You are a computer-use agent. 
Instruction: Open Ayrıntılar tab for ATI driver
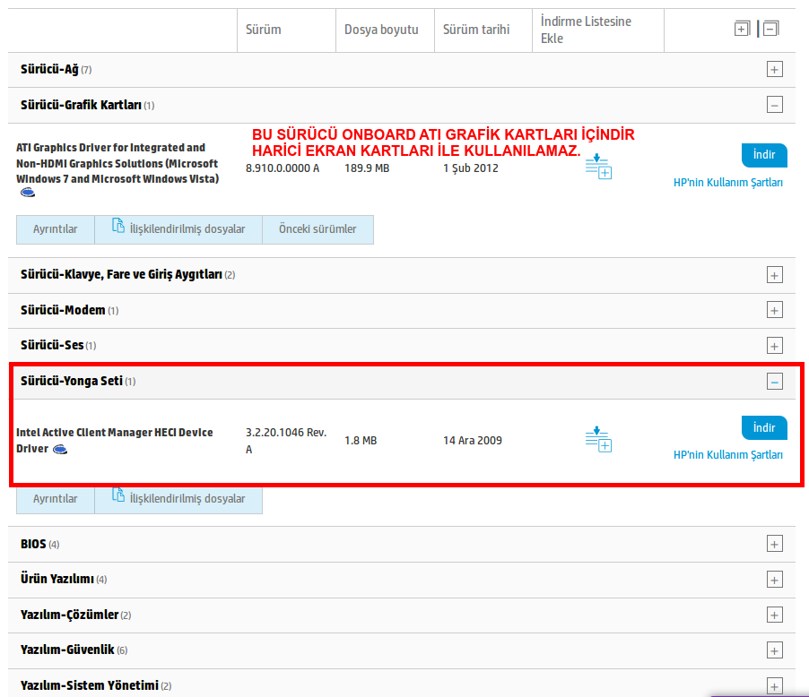[x=56, y=228]
